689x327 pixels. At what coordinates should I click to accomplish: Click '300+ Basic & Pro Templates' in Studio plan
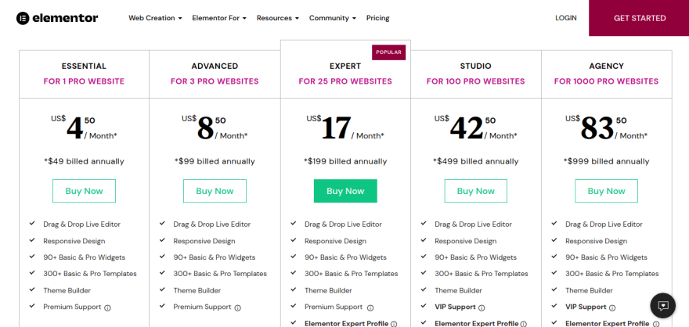coord(482,274)
